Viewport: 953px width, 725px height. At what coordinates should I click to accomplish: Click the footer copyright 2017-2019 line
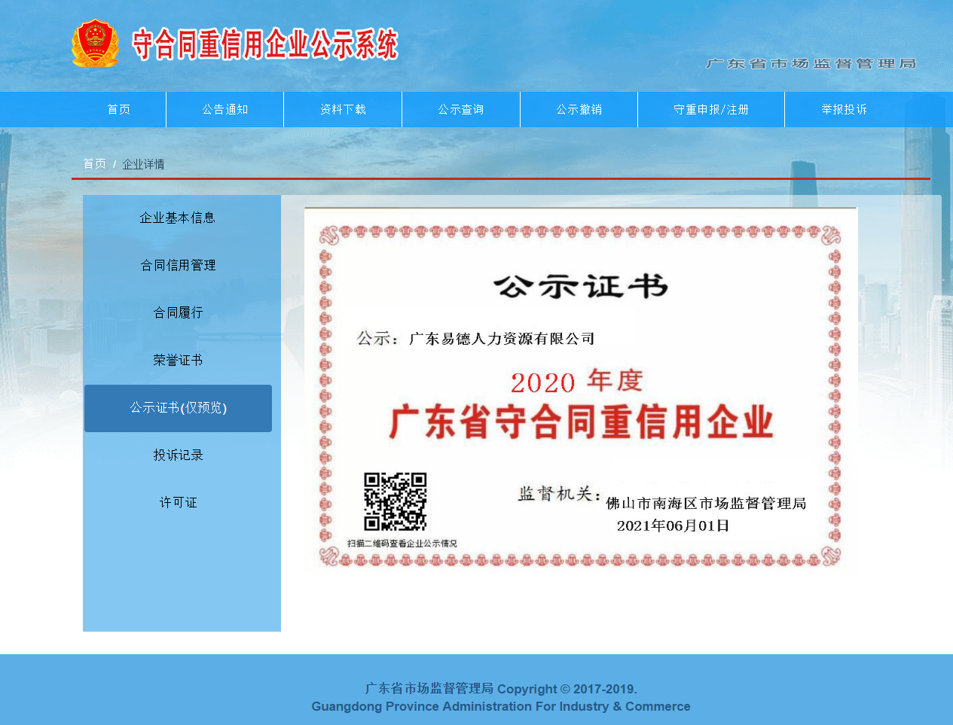point(501,689)
